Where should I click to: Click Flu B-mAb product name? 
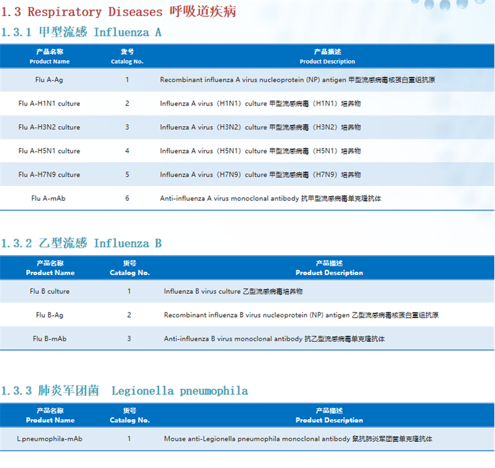click(50, 338)
